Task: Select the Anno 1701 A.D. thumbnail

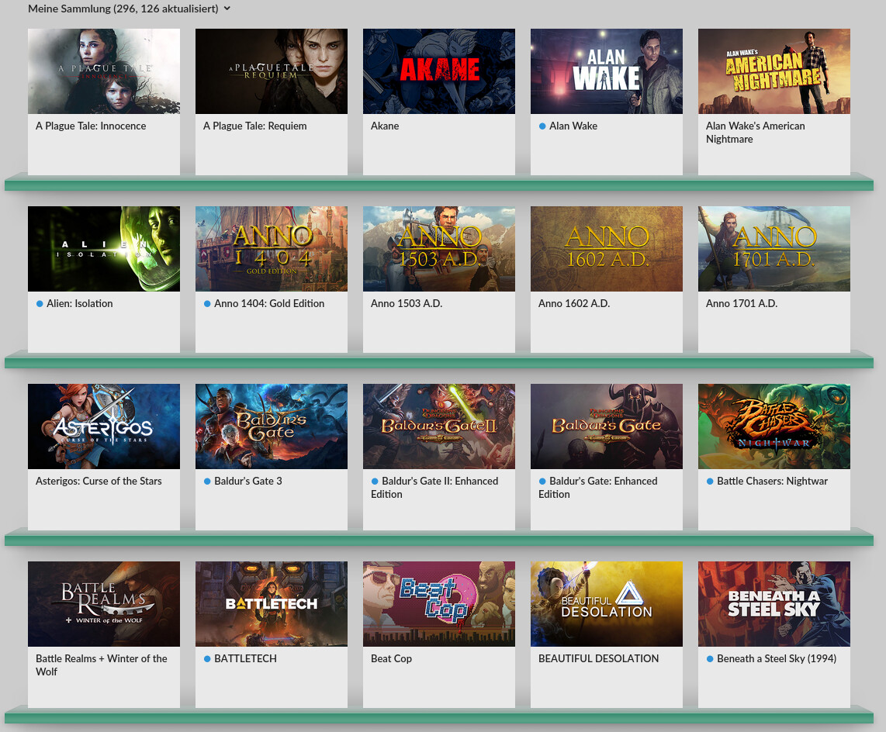Action: 774,249
